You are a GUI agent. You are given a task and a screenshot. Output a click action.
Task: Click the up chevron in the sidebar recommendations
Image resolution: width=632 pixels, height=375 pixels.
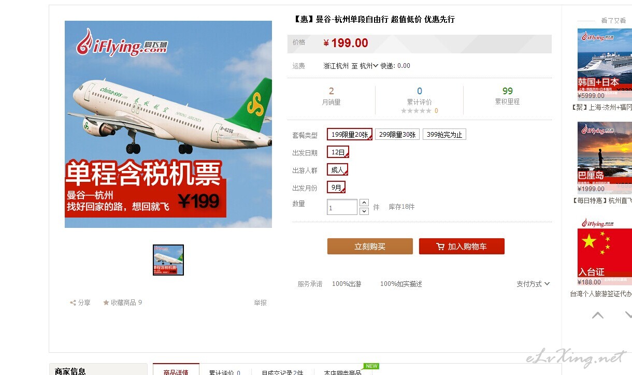coord(598,315)
